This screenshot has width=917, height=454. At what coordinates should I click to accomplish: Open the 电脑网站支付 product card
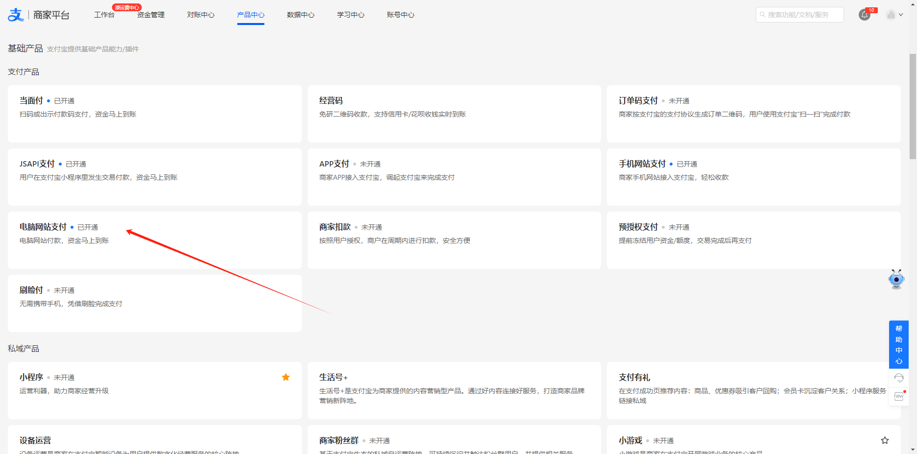click(x=155, y=240)
